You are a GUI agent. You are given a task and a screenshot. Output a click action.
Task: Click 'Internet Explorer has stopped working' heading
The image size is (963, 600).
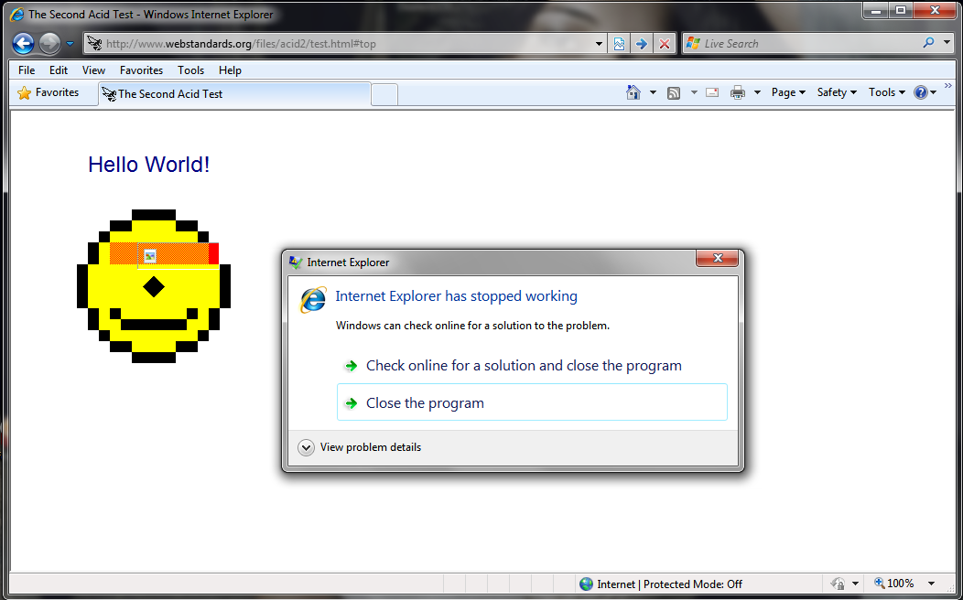pyautogui.click(x=456, y=296)
